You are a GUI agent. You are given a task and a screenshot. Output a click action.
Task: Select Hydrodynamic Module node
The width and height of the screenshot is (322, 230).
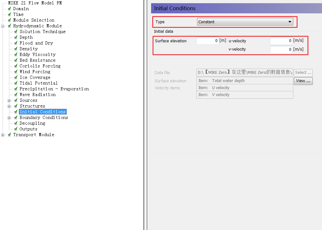(x=37, y=26)
